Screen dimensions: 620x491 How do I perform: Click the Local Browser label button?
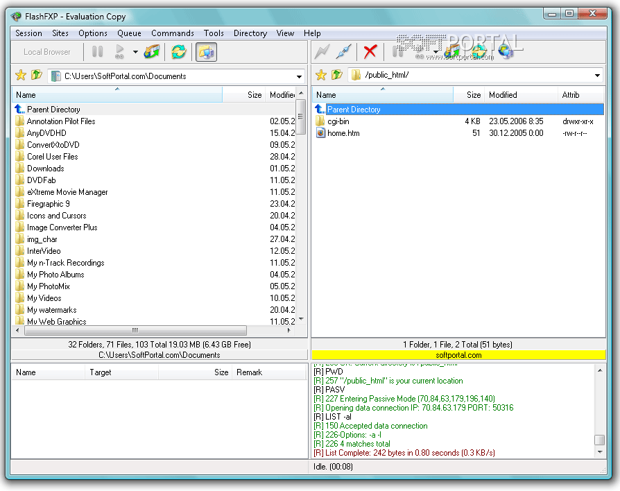coord(47,52)
